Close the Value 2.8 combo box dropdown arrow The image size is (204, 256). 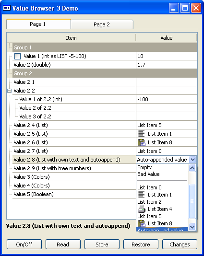[192, 160]
